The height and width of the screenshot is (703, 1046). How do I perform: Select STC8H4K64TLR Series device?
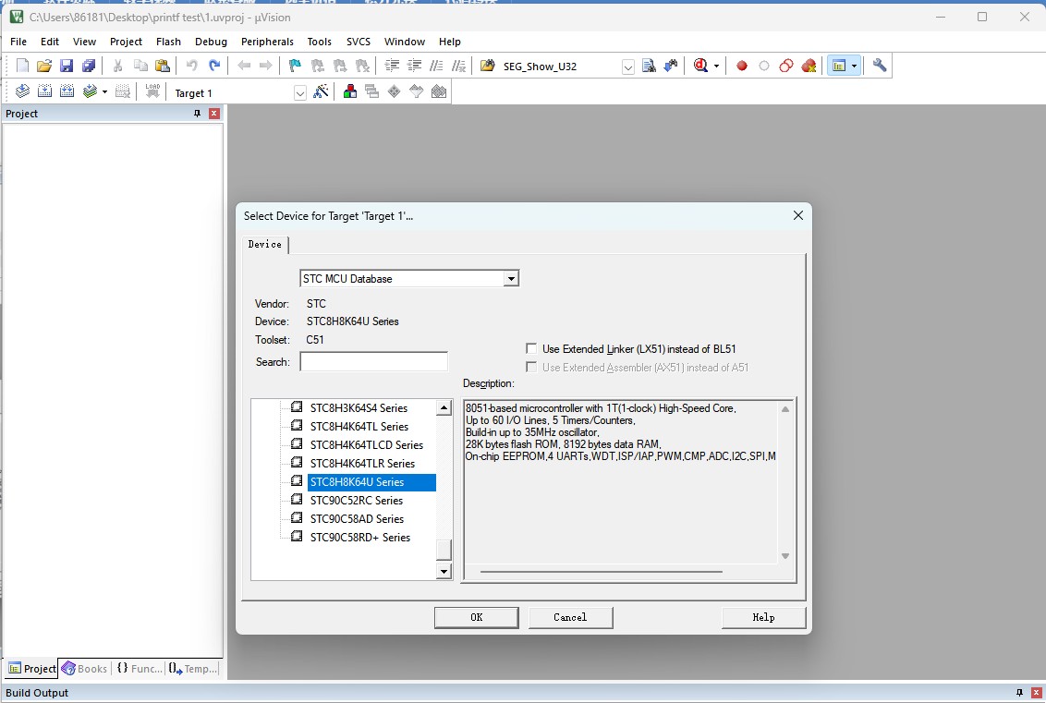point(362,464)
